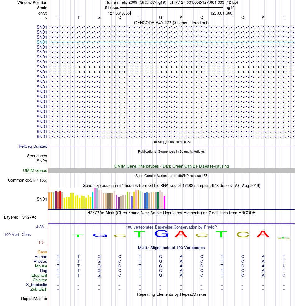Click the Human Feb. 2009 (GRCh37/hg19) text

pyautogui.click(x=136, y=2)
